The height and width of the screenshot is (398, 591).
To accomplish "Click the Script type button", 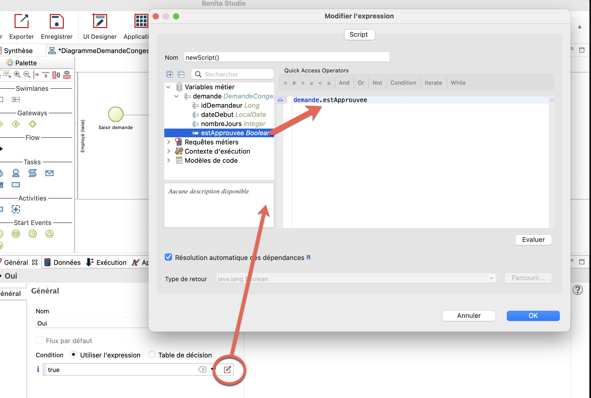I will 359,34.
